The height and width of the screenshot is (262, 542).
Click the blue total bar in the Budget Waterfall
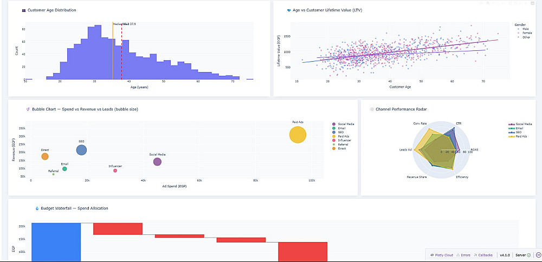(56, 242)
